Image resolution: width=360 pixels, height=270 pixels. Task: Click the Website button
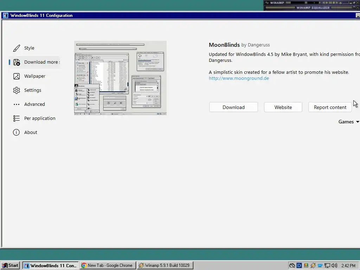click(x=283, y=107)
